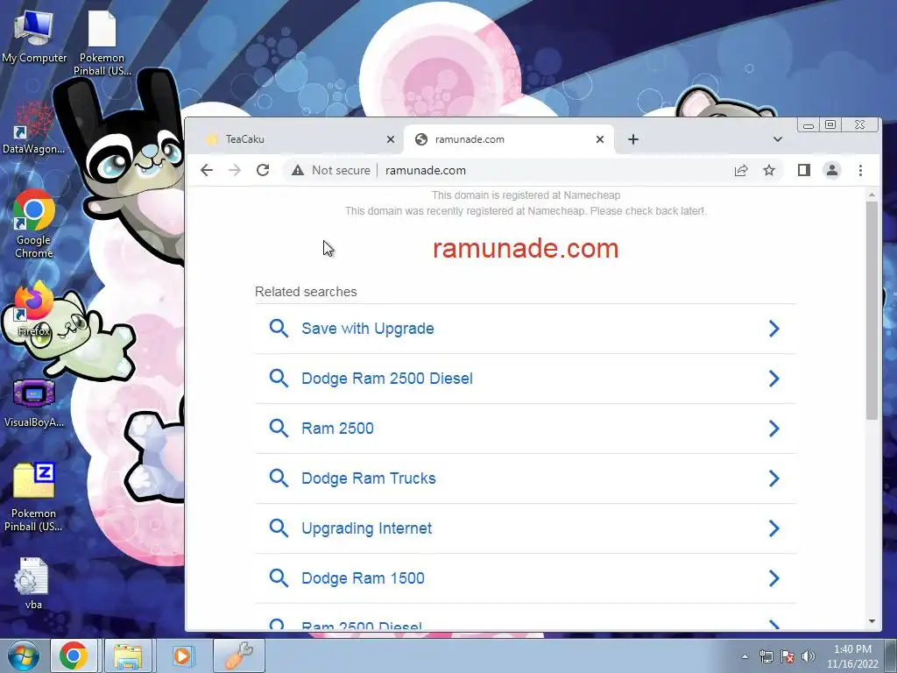The width and height of the screenshot is (897, 673).
Task: Open Dodge Ram 1500 related search
Action: (363, 578)
